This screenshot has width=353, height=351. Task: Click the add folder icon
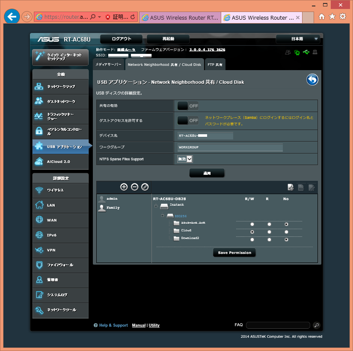pyautogui.click(x=291, y=187)
